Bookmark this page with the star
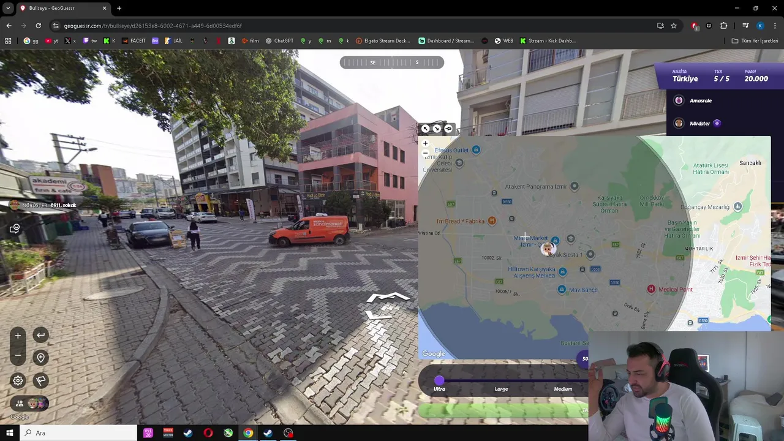Image resolution: width=784 pixels, height=441 pixels. point(674,26)
